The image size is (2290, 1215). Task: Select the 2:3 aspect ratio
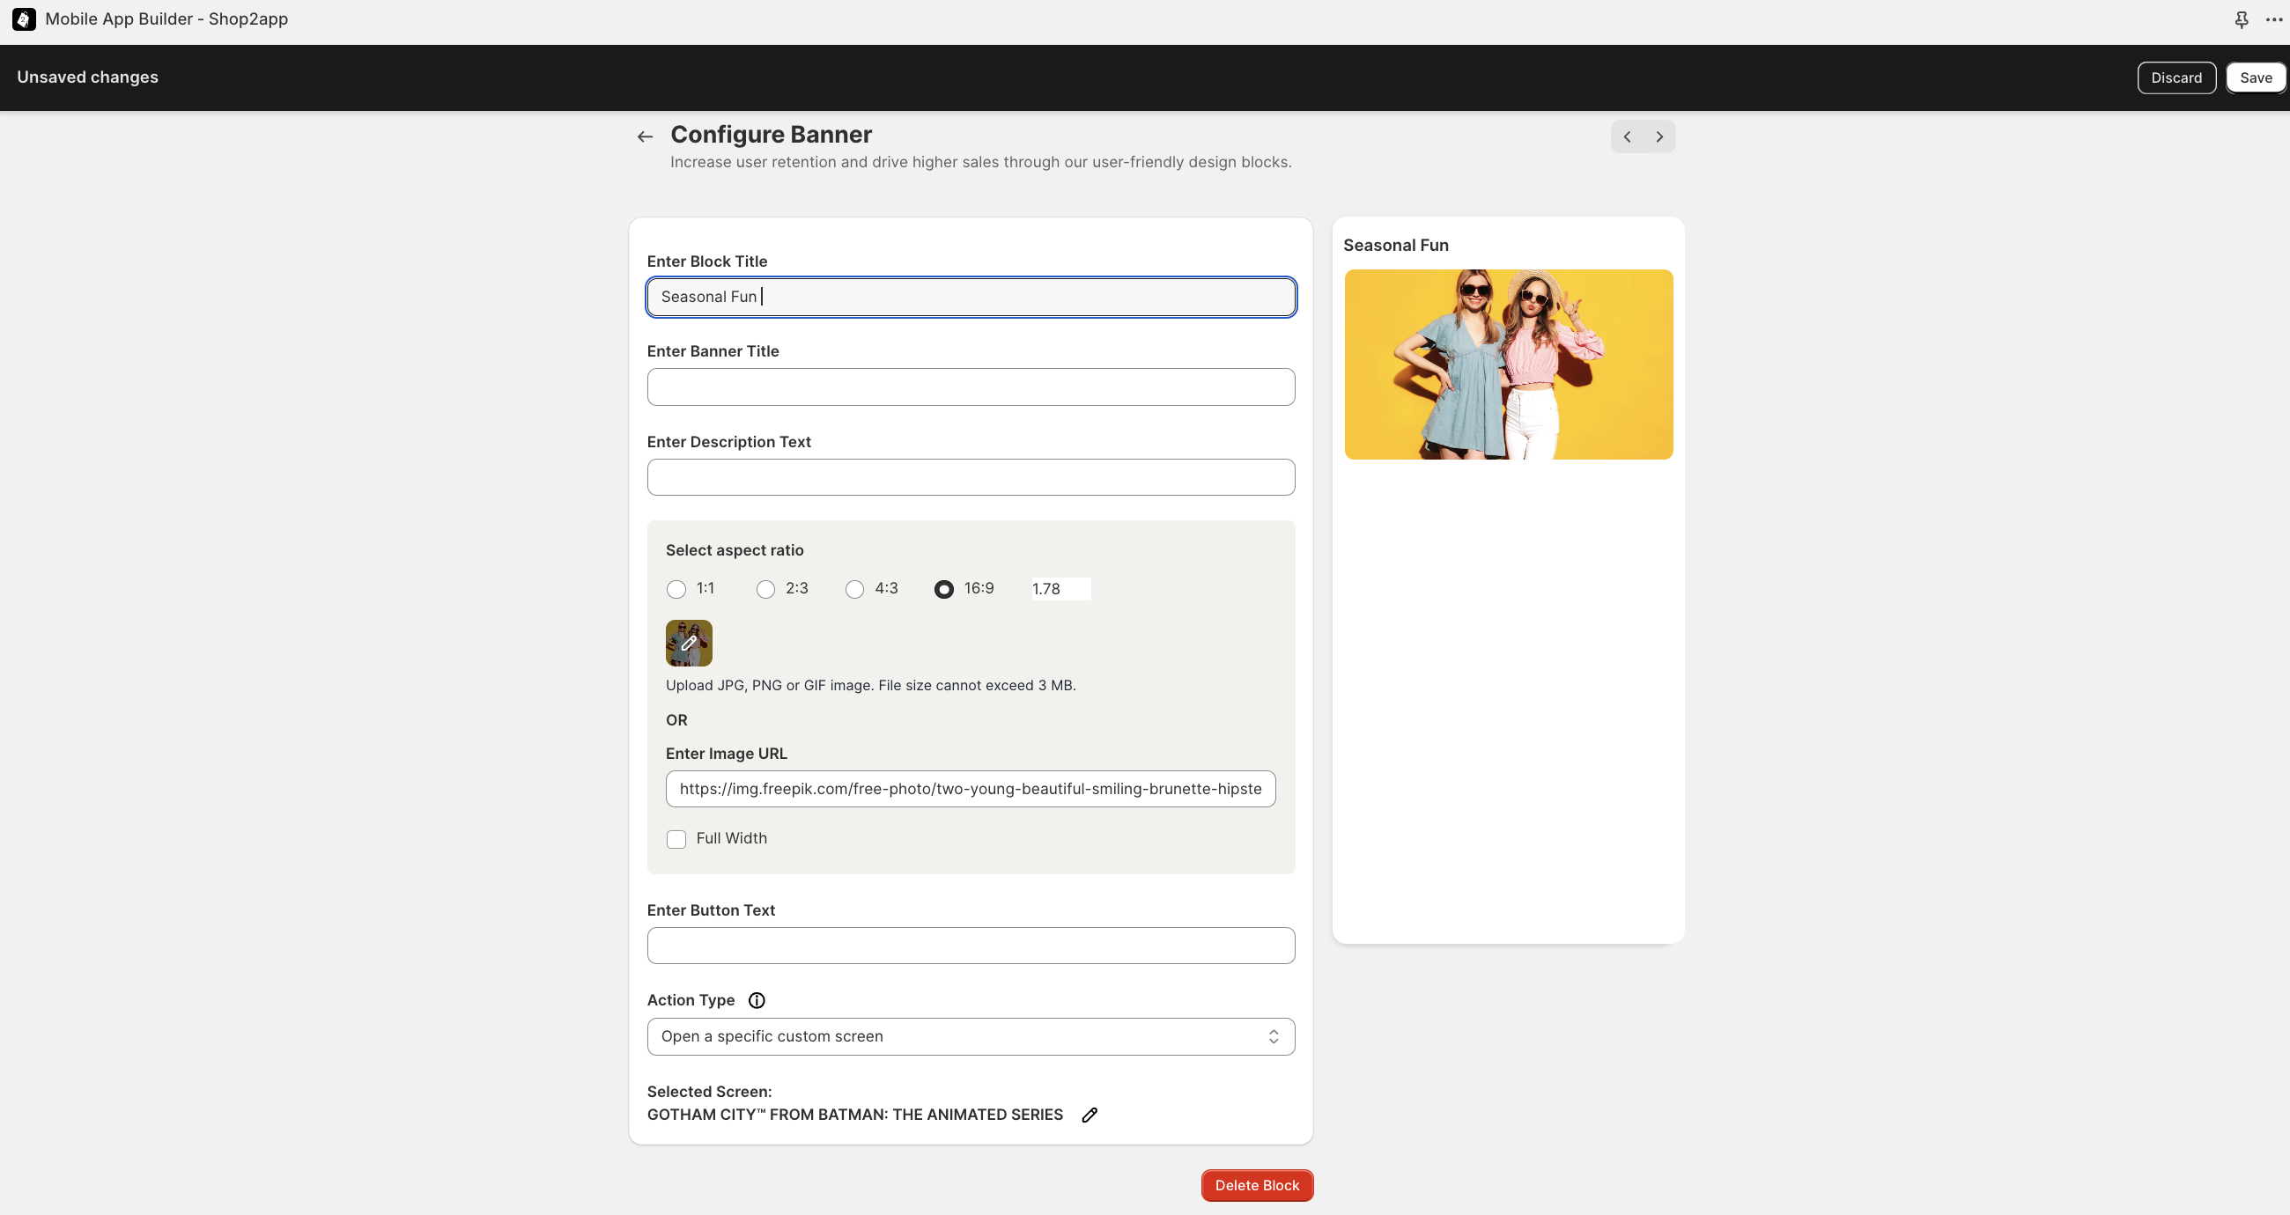765,589
